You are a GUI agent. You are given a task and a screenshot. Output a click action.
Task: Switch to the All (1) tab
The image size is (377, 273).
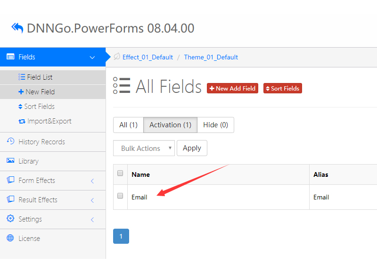[x=128, y=125]
